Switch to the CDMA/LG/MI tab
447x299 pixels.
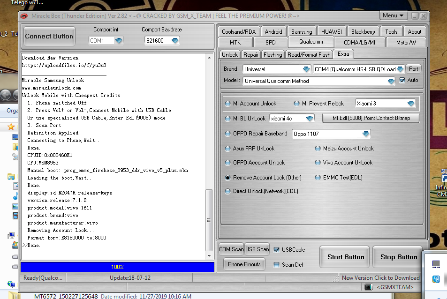point(359,43)
